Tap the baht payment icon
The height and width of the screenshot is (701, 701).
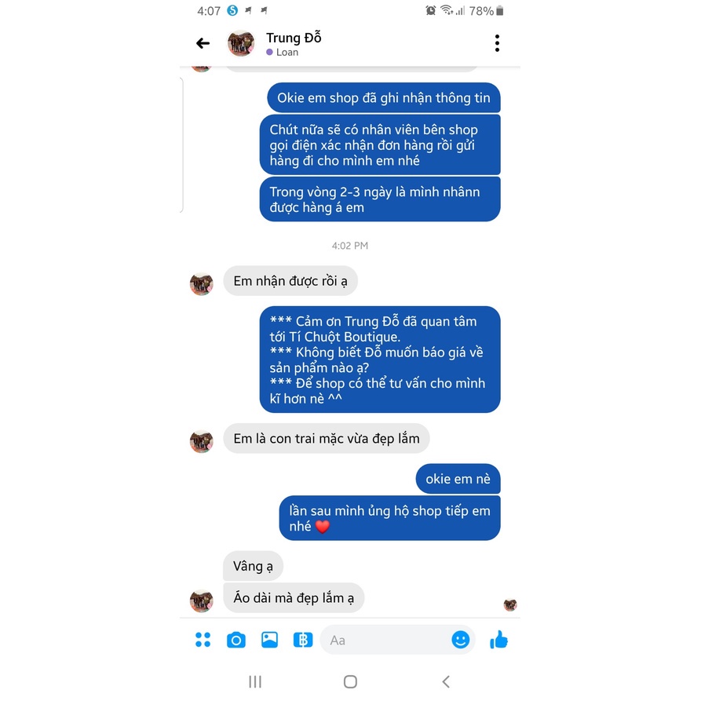point(303,640)
